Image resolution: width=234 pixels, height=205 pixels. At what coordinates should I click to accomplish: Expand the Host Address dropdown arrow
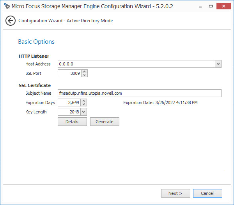click(218, 64)
